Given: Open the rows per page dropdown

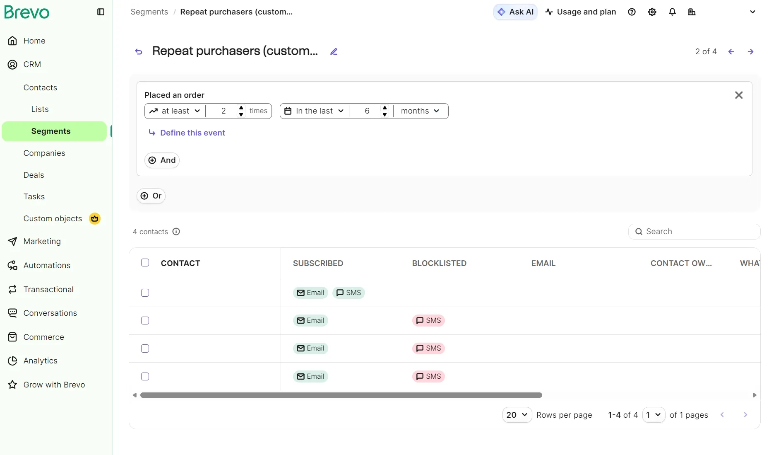Looking at the screenshot, I should click(x=517, y=415).
